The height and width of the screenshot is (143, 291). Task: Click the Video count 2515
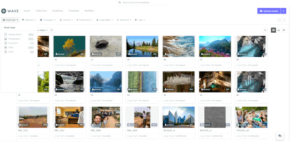31,48
